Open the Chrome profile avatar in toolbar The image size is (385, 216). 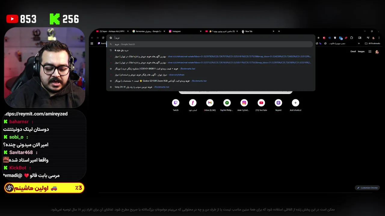click(373, 38)
